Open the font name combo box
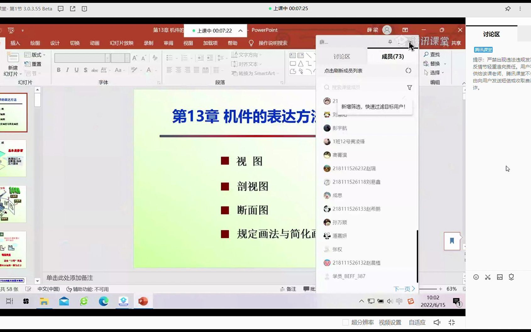This screenshot has width=531, height=332. pyautogui.click(x=82, y=58)
